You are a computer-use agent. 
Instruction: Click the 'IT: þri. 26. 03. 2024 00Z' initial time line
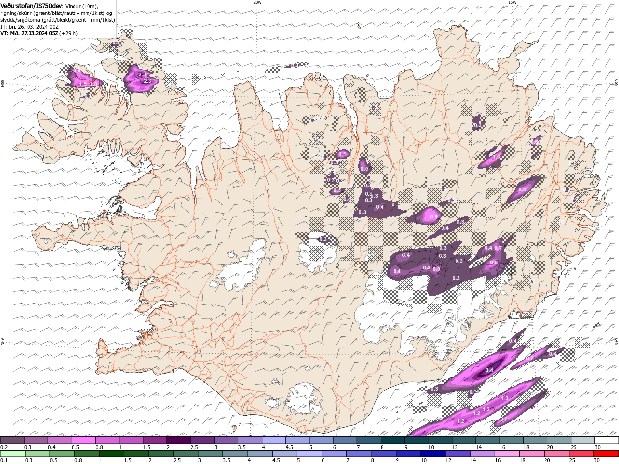29,27
